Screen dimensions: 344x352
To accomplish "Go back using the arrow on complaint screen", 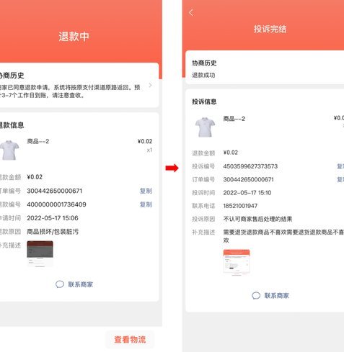I will click(x=191, y=12).
